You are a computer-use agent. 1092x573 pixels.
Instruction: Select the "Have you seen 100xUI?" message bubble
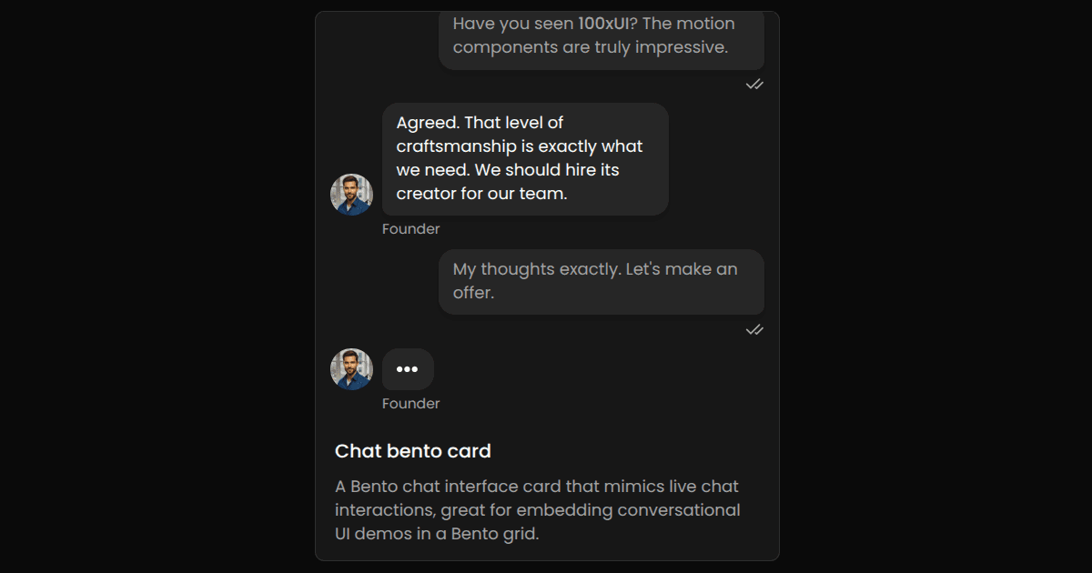pos(601,36)
